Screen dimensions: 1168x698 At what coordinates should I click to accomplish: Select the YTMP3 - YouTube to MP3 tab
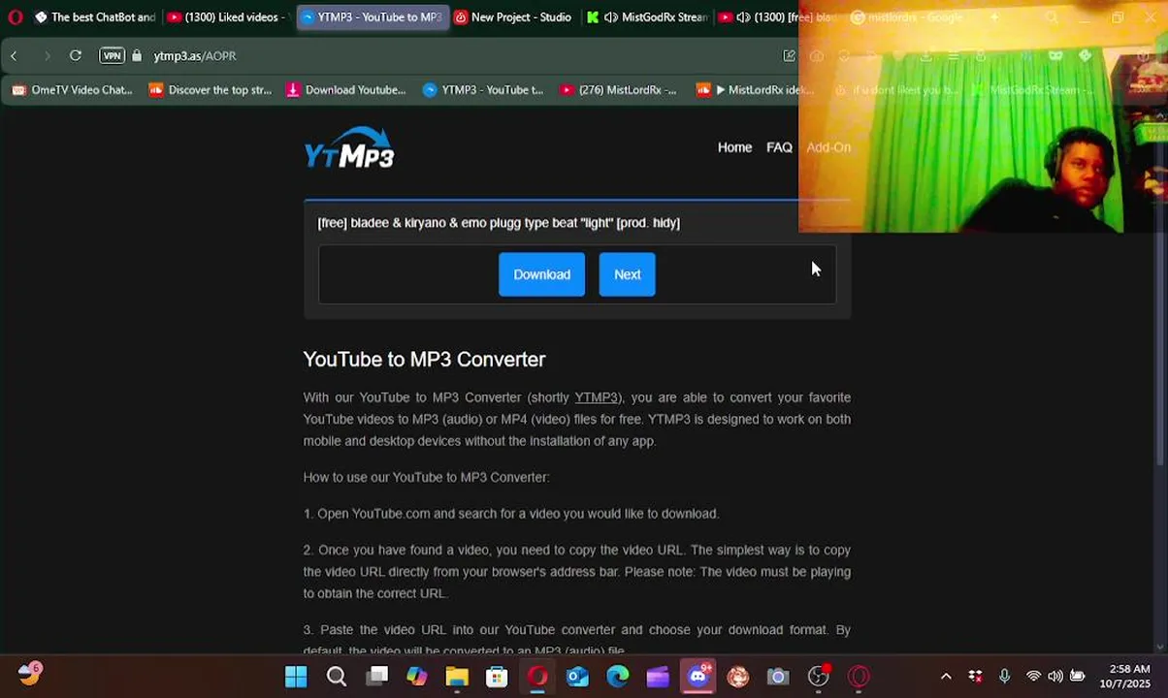(x=372, y=16)
